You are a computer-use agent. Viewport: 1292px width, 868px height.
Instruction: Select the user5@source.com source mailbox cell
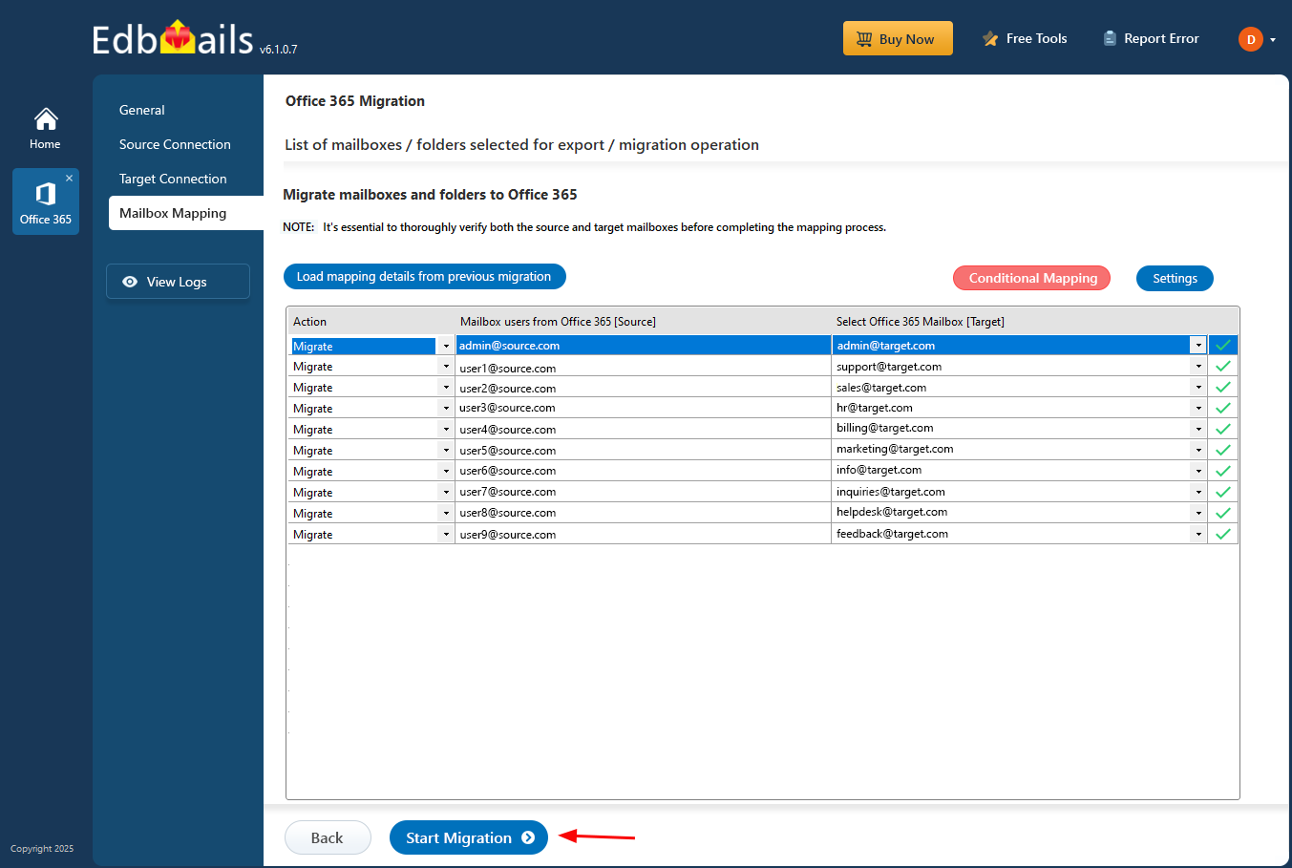(x=643, y=451)
